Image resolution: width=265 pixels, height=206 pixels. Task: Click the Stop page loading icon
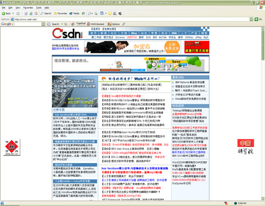[x=26, y=13]
